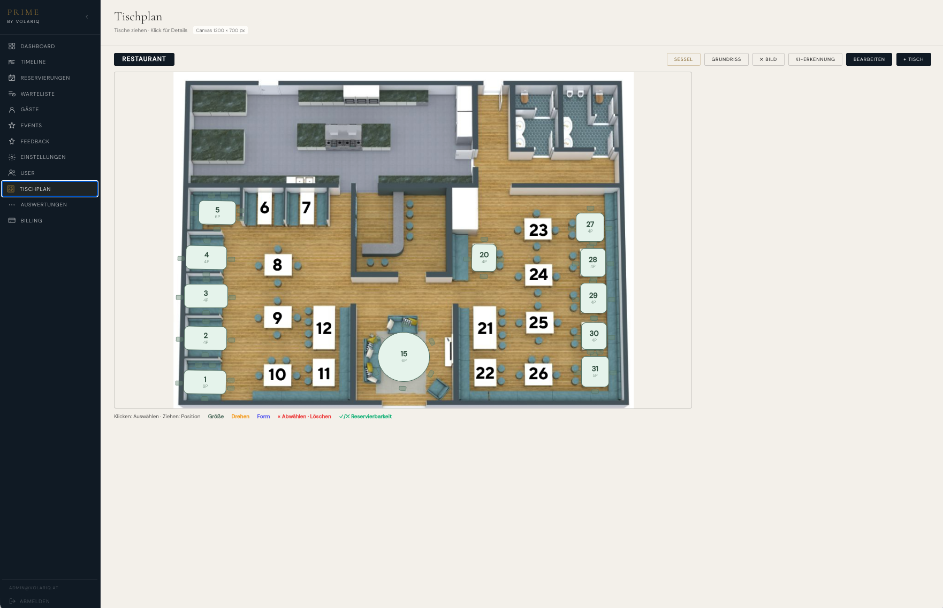
Task: Navigate to Gäste
Action: (50, 110)
